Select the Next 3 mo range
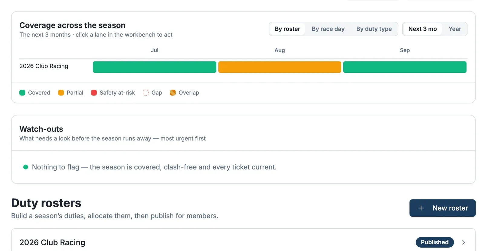 pyautogui.click(x=423, y=29)
